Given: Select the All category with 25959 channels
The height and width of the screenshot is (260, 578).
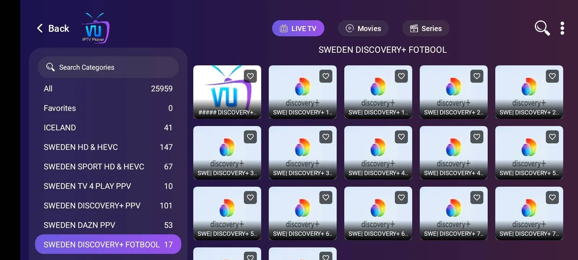Looking at the screenshot, I should [108, 88].
